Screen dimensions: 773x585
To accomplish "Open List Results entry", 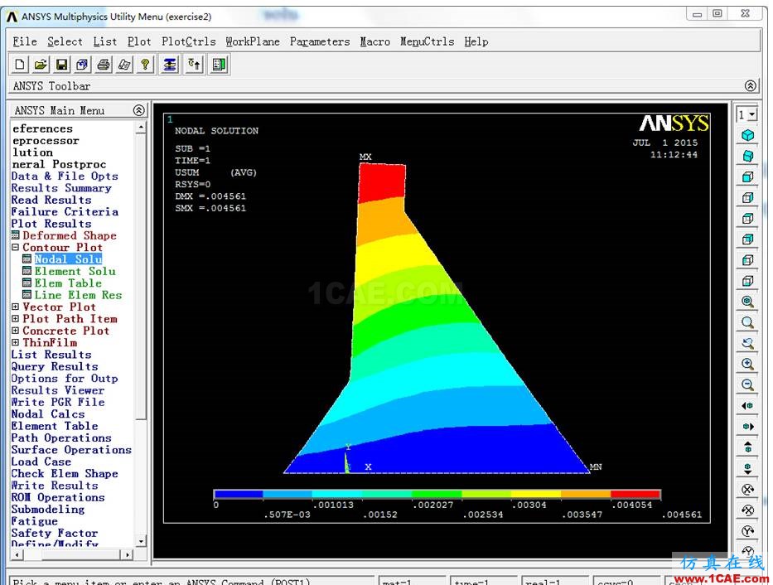I will [x=51, y=355].
